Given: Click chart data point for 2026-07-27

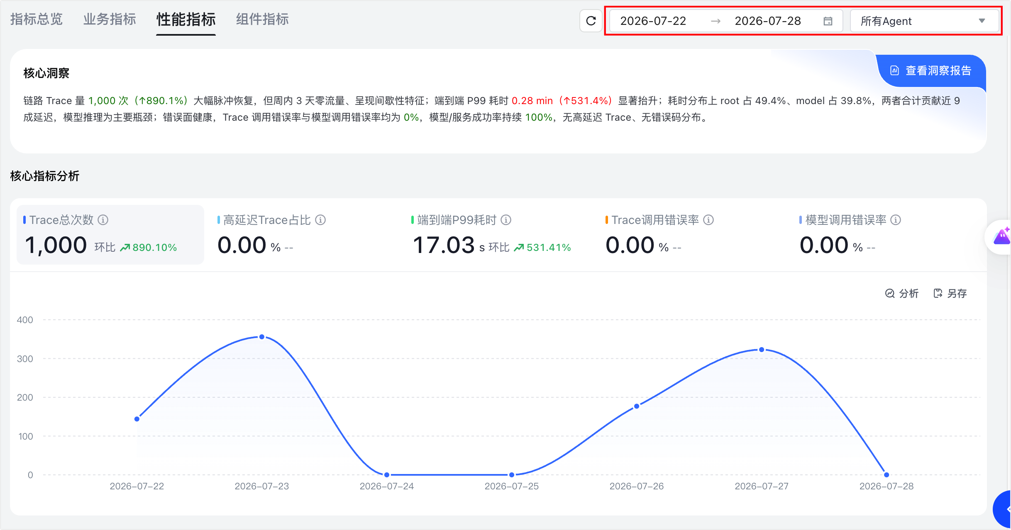Looking at the screenshot, I should (762, 350).
